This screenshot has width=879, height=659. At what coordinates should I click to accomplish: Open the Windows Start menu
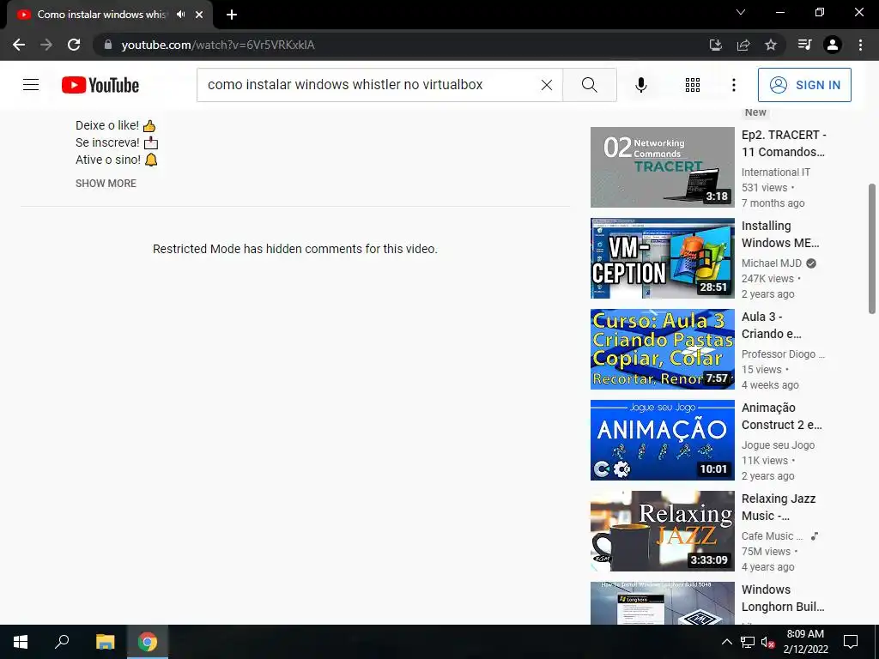tap(21, 642)
